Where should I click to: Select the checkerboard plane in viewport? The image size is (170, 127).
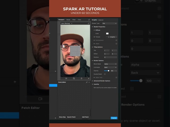pyautogui.click(x=75, y=51)
